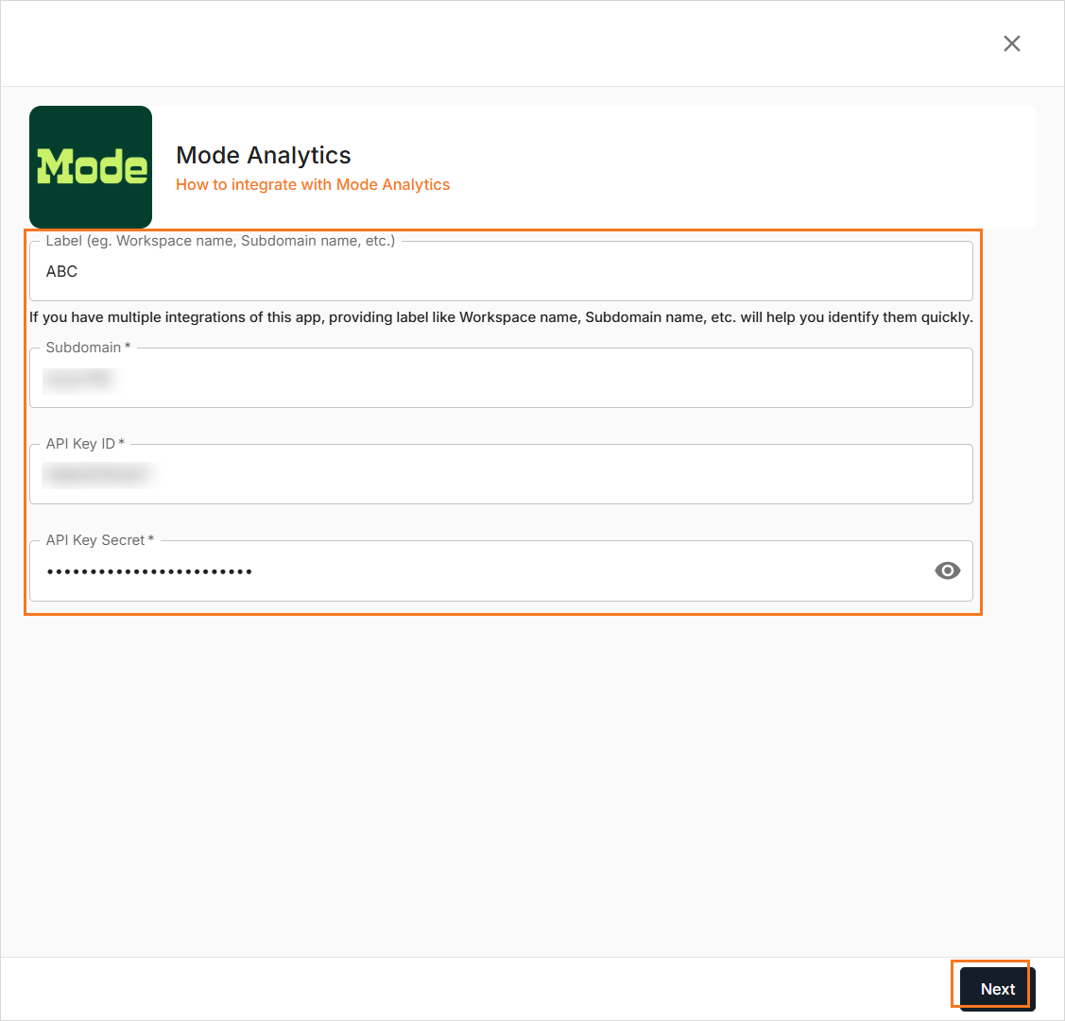This screenshot has width=1065, height=1021.
Task: Click the Next button
Action: 997,989
